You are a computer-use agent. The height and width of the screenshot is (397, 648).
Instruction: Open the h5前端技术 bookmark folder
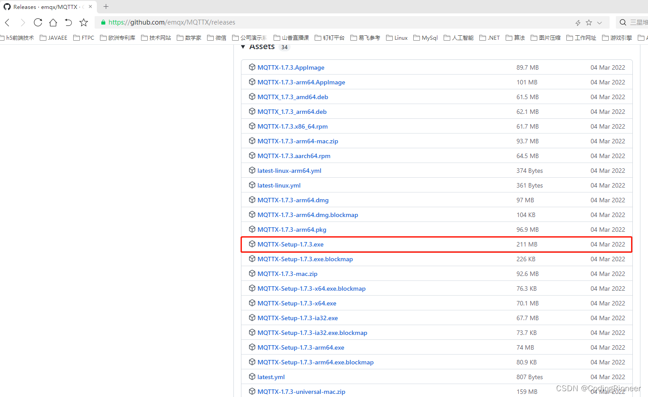point(17,38)
